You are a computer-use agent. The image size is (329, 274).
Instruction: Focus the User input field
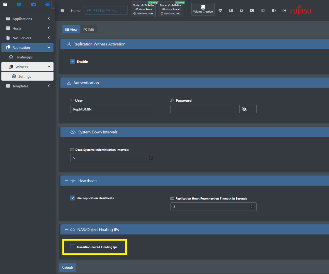113,109
